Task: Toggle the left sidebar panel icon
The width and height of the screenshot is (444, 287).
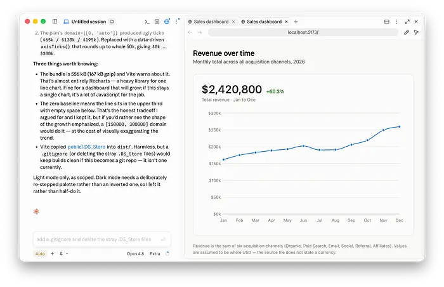Action: point(55,21)
